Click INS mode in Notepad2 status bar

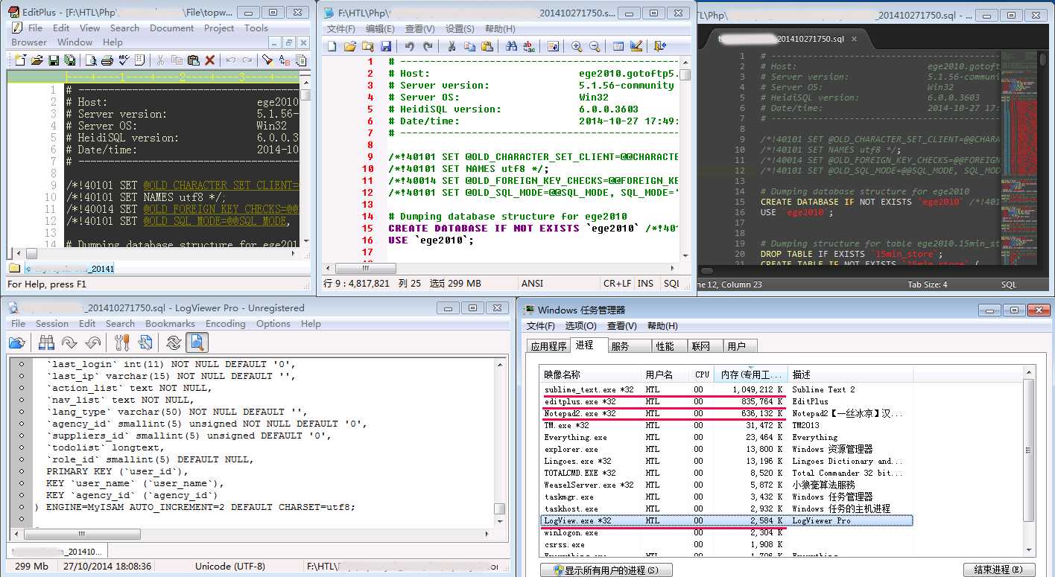click(645, 284)
